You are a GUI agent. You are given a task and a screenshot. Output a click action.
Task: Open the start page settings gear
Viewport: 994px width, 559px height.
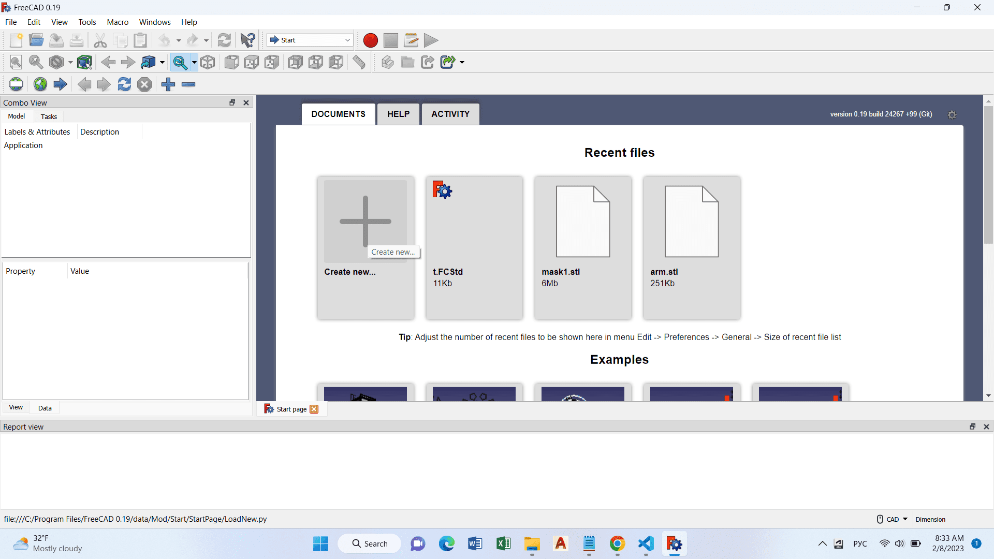tap(952, 115)
